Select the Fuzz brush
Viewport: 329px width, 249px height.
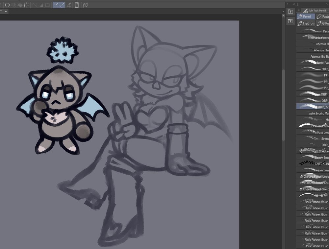(313, 132)
